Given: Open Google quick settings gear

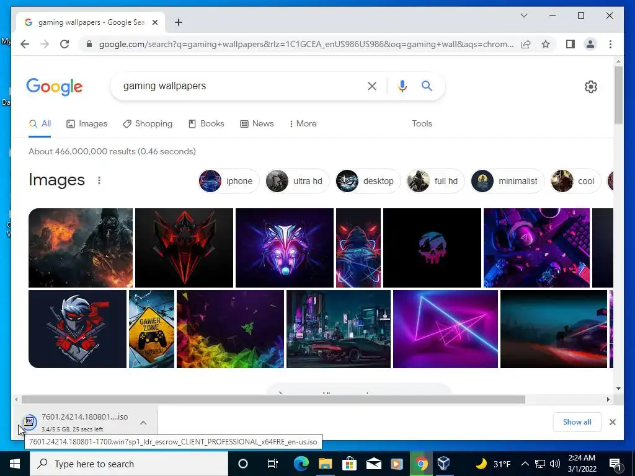Looking at the screenshot, I should (x=591, y=87).
